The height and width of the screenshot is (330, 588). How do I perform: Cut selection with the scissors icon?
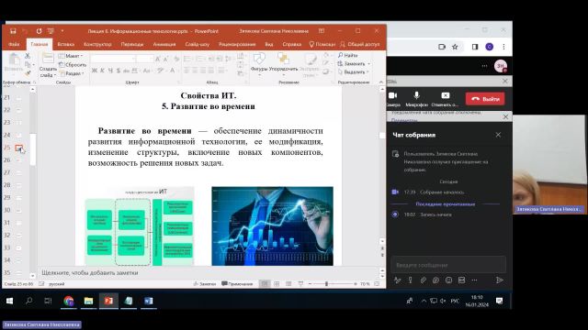point(28,56)
